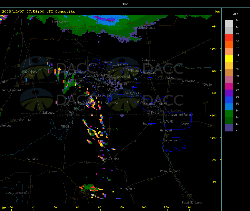Click the 'km' label at bottom left corner
Screen dimensions: 250x211
pyautogui.click(x=4, y=208)
